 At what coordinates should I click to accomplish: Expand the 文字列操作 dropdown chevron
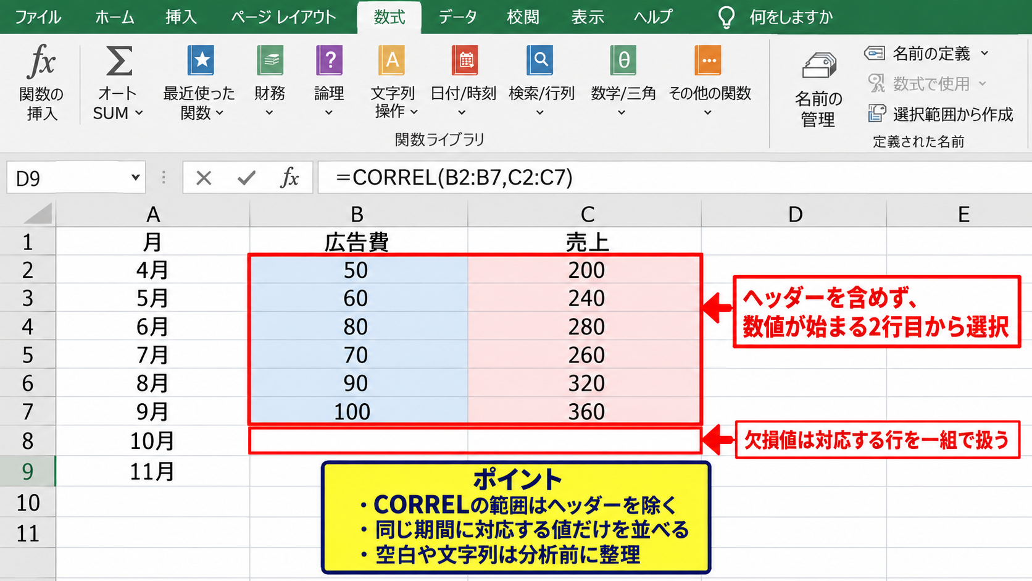(414, 112)
